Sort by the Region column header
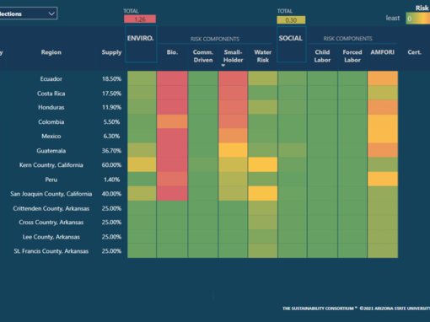This screenshot has width=430, height=322. pyautogui.click(x=51, y=52)
